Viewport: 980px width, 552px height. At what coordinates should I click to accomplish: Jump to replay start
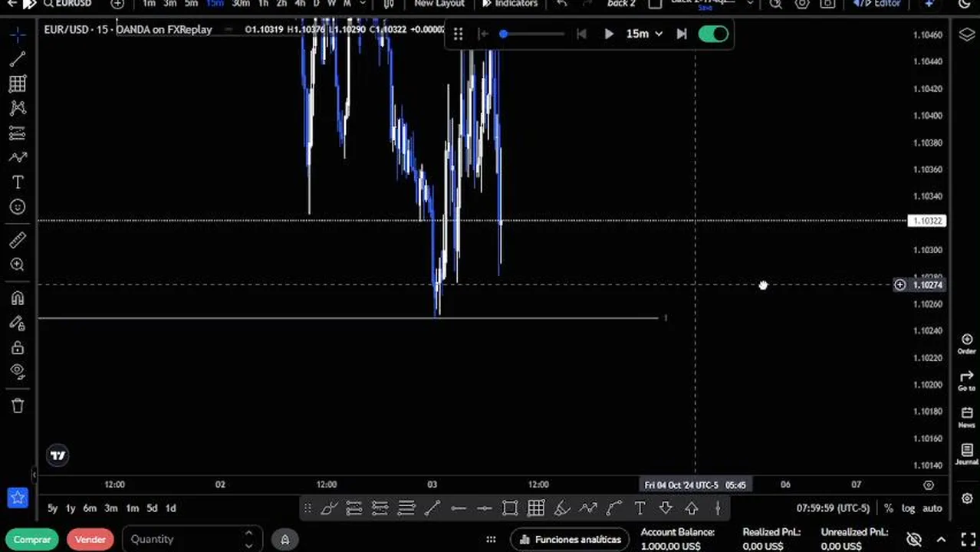[x=482, y=34]
